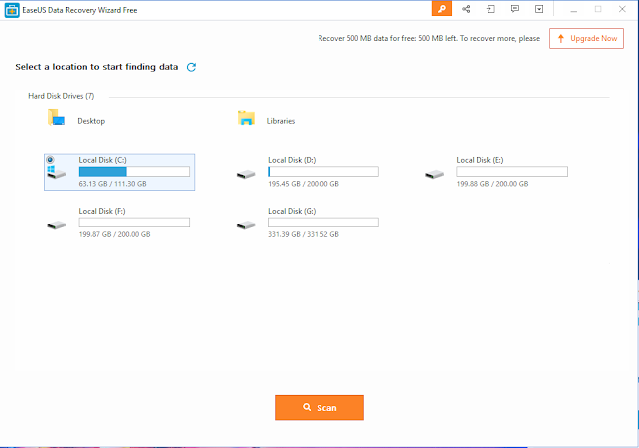This screenshot has width=639, height=448.
Task: Select the Desktop label
Action: tap(91, 121)
